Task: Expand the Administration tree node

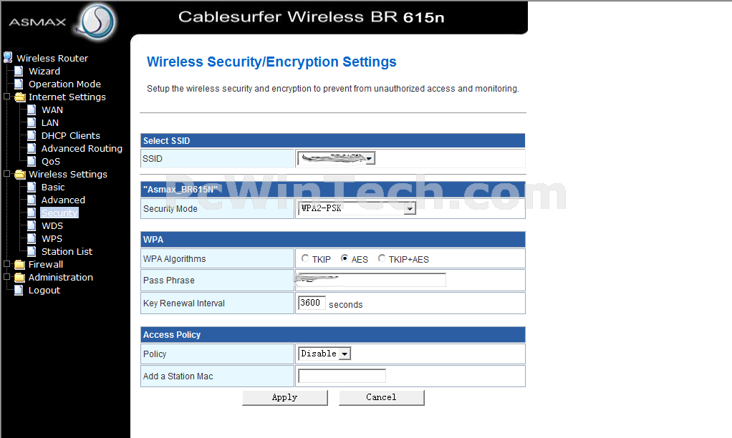Action: 6,276
